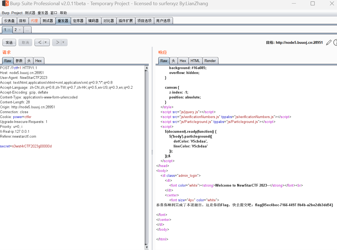The width and height of the screenshot is (337, 250).
Task: Add new repeater tab with ... tab
Action: pos(27,30)
